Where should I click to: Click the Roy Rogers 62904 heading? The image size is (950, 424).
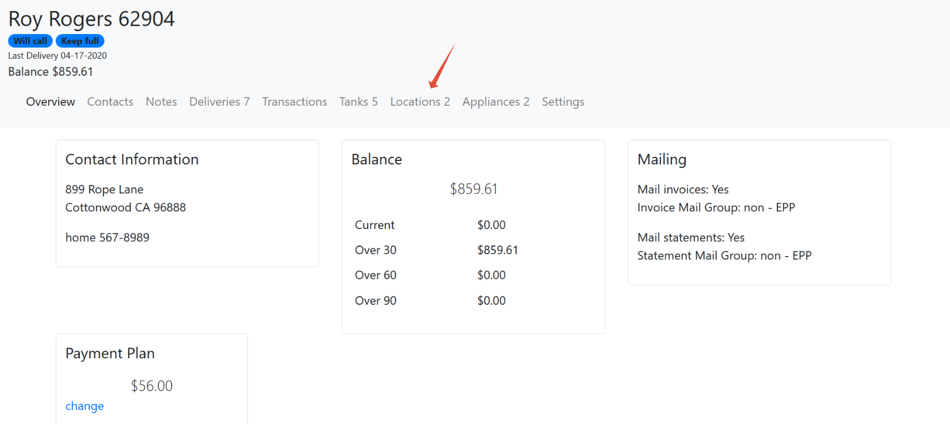pyautogui.click(x=92, y=19)
